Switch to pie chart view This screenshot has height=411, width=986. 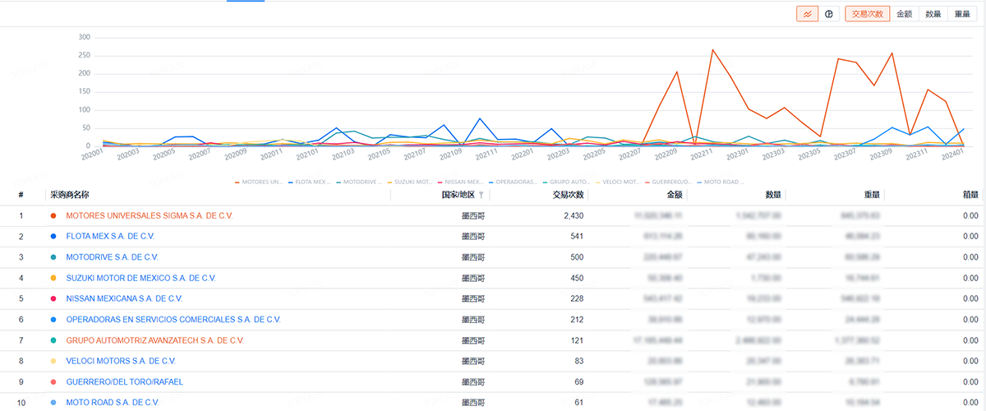[x=829, y=14]
